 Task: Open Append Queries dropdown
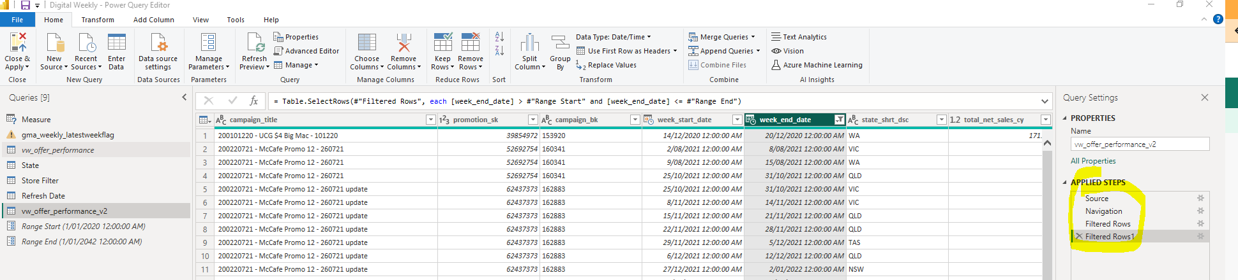pos(724,51)
